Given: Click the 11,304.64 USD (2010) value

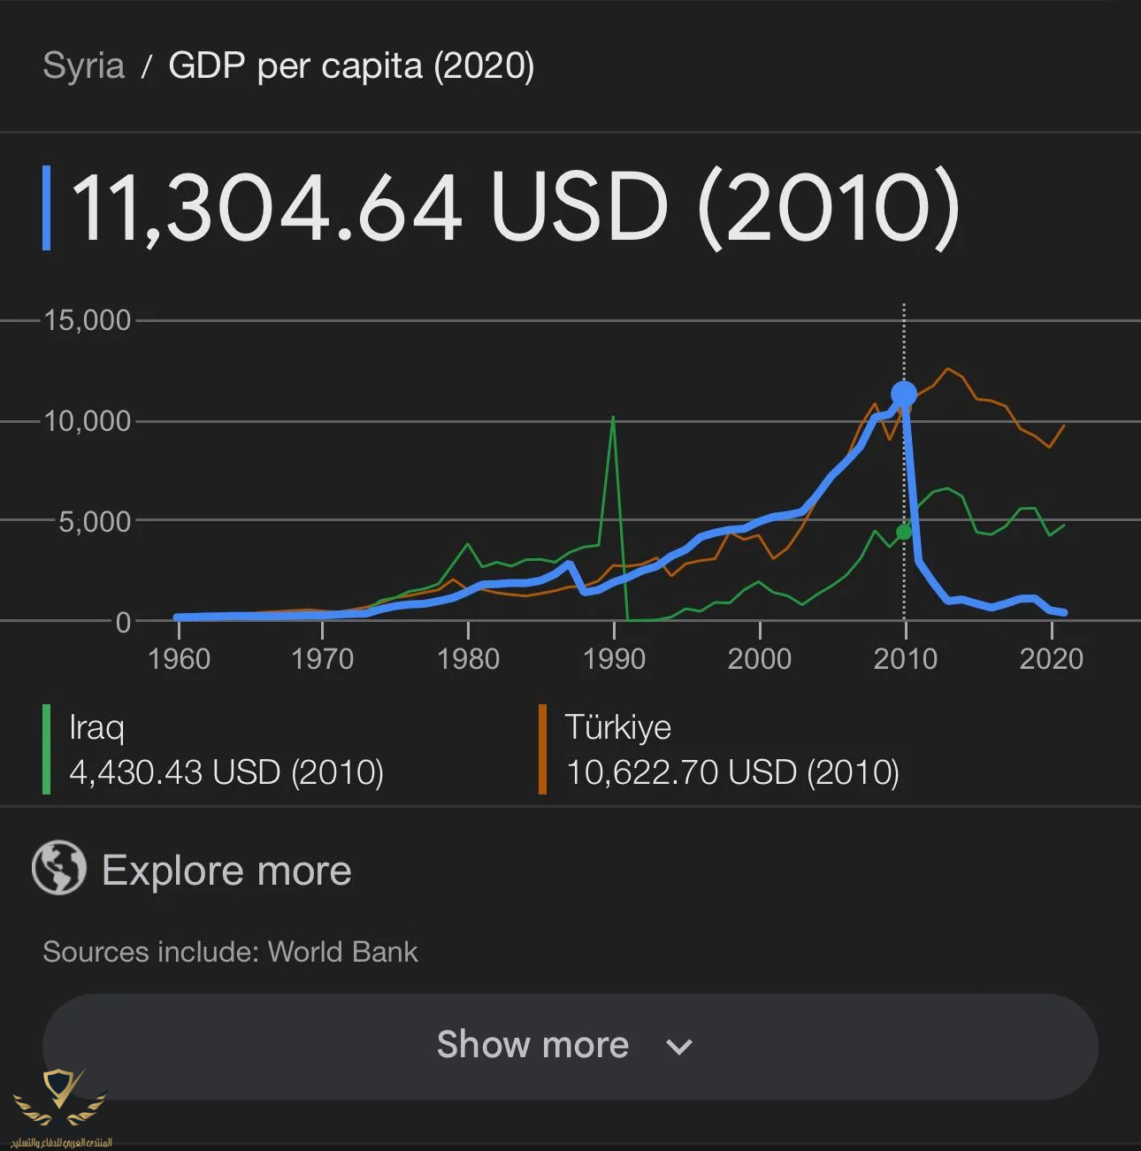Looking at the screenshot, I should point(515,208).
